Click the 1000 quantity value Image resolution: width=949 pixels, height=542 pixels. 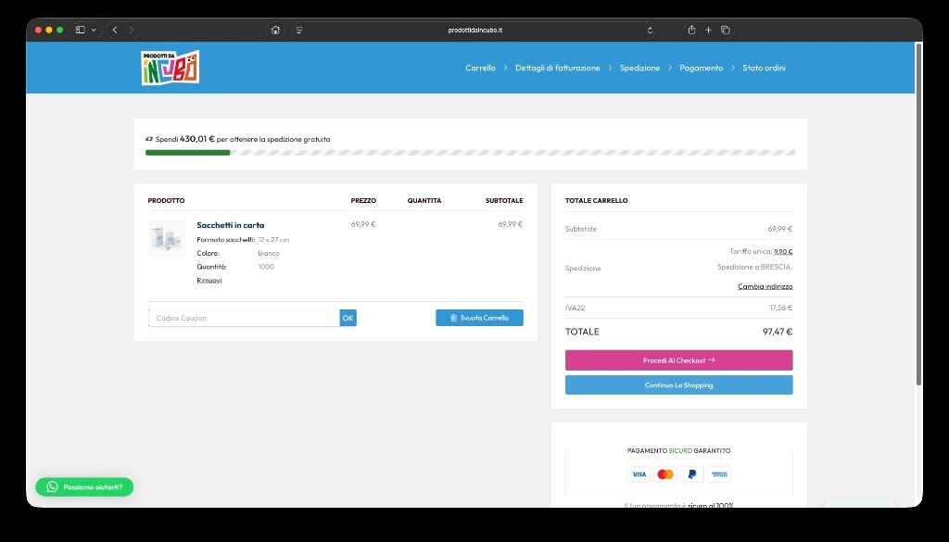[x=266, y=266]
